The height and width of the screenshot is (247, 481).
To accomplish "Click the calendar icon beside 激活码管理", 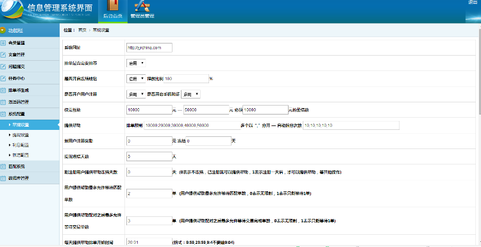I will (3, 102).
